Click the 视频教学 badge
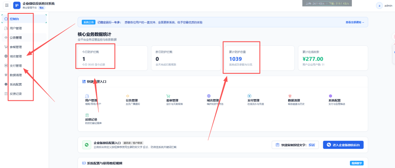Viewport: 395px width, 168px height. point(357,163)
